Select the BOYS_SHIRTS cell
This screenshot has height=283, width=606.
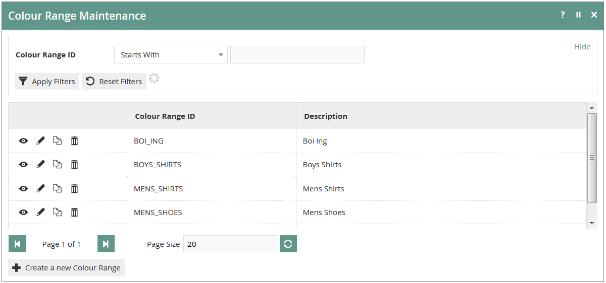click(212, 165)
